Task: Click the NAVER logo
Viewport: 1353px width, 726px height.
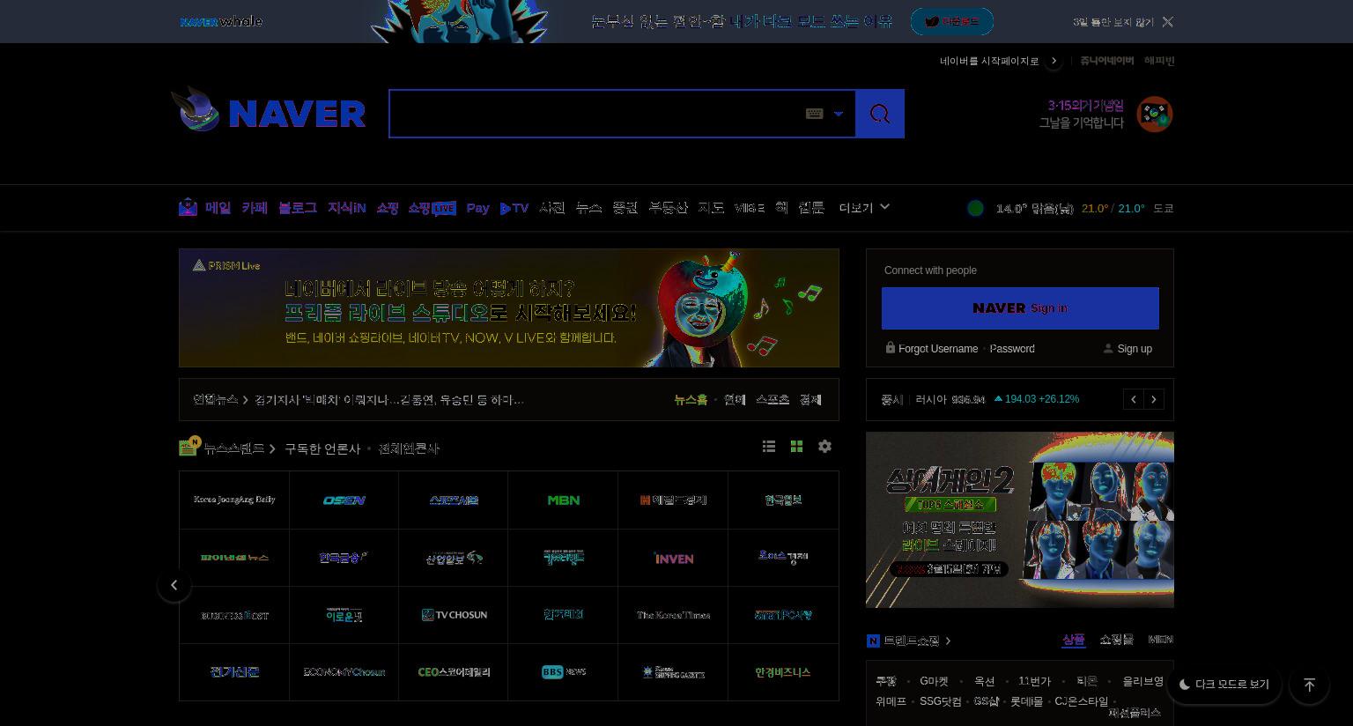Action: point(297,114)
